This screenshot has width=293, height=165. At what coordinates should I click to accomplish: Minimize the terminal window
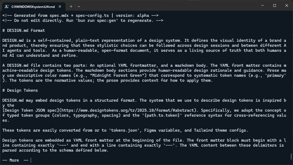click(x=262, y=6)
